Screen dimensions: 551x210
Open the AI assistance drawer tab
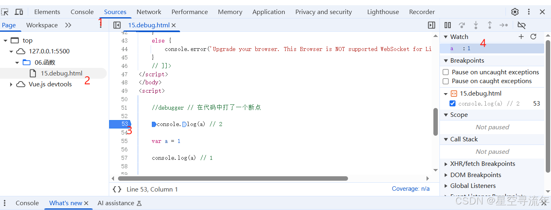point(120,203)
